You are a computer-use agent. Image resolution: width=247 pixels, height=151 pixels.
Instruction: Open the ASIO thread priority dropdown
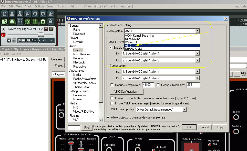pyautogui.click(x=185, y=109)
